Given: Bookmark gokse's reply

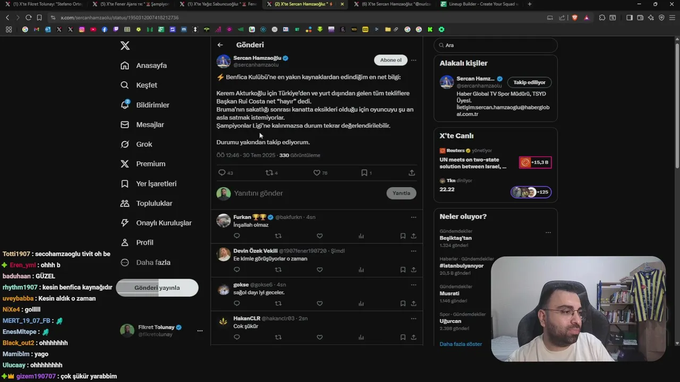Looking at the screenshot, I should (x=403, y=303).
